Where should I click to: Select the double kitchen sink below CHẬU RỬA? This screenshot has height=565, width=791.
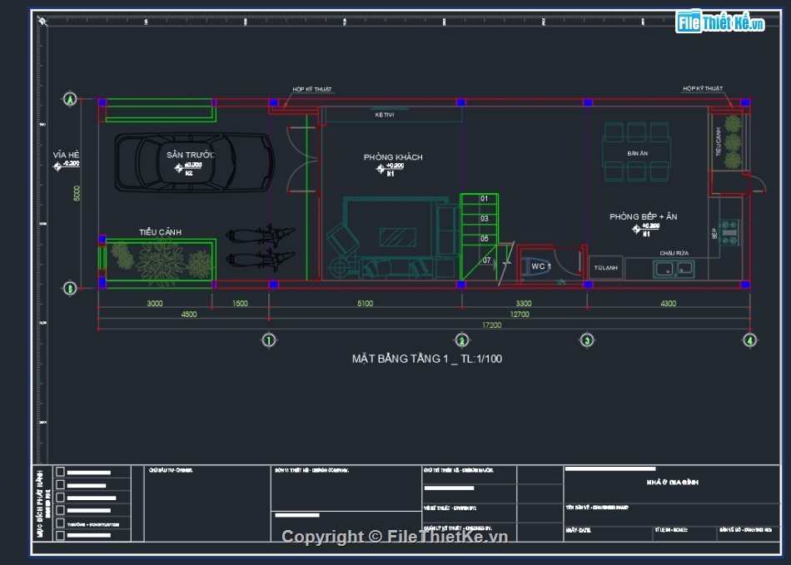[674, 268]
